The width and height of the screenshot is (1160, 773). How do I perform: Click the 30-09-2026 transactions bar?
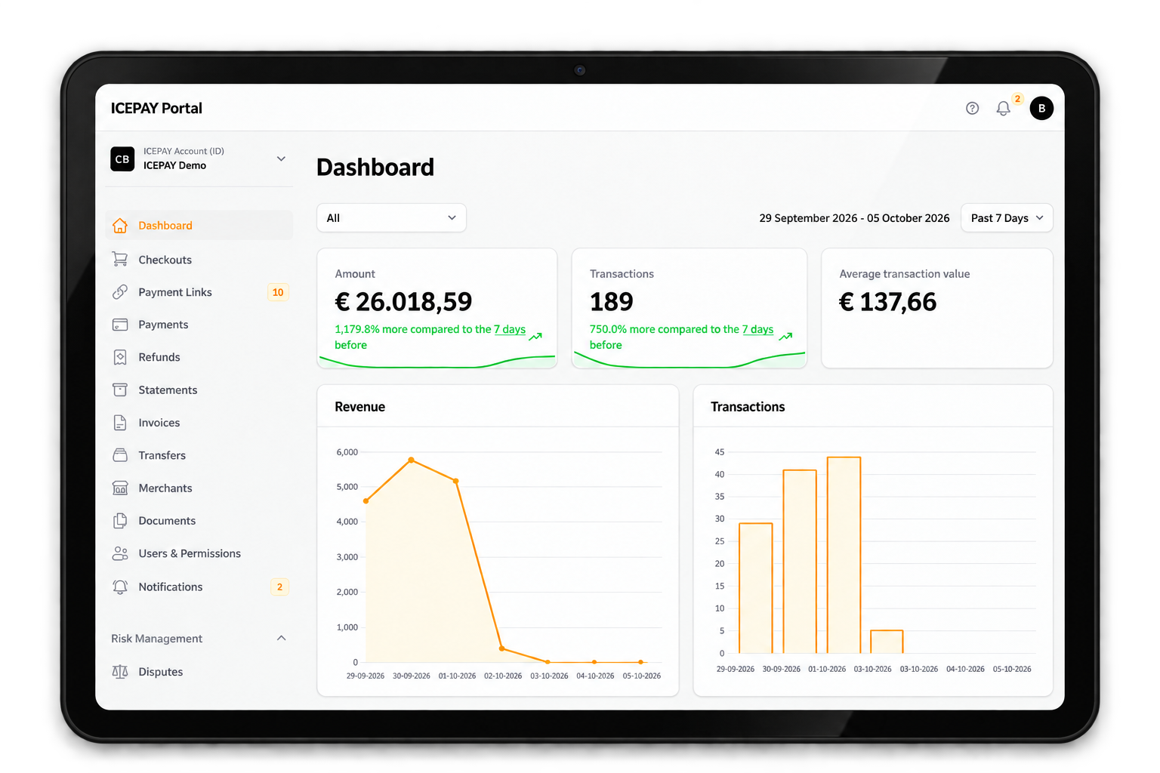[x=800, y=562]
